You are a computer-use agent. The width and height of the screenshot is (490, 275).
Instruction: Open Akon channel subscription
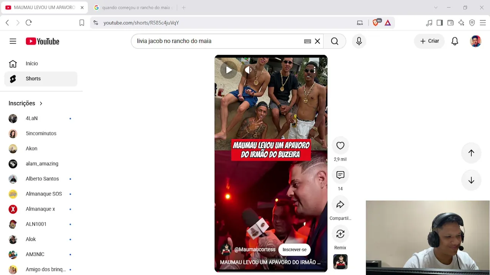point(41,149)
